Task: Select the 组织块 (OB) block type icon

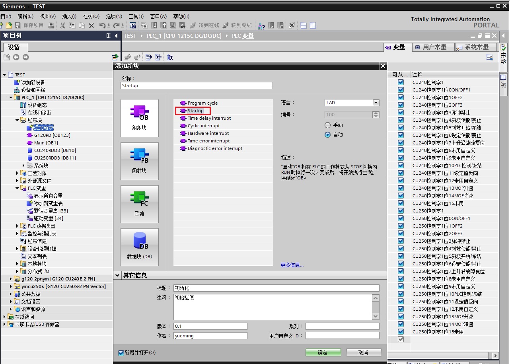Action: (x=139, y=118)
